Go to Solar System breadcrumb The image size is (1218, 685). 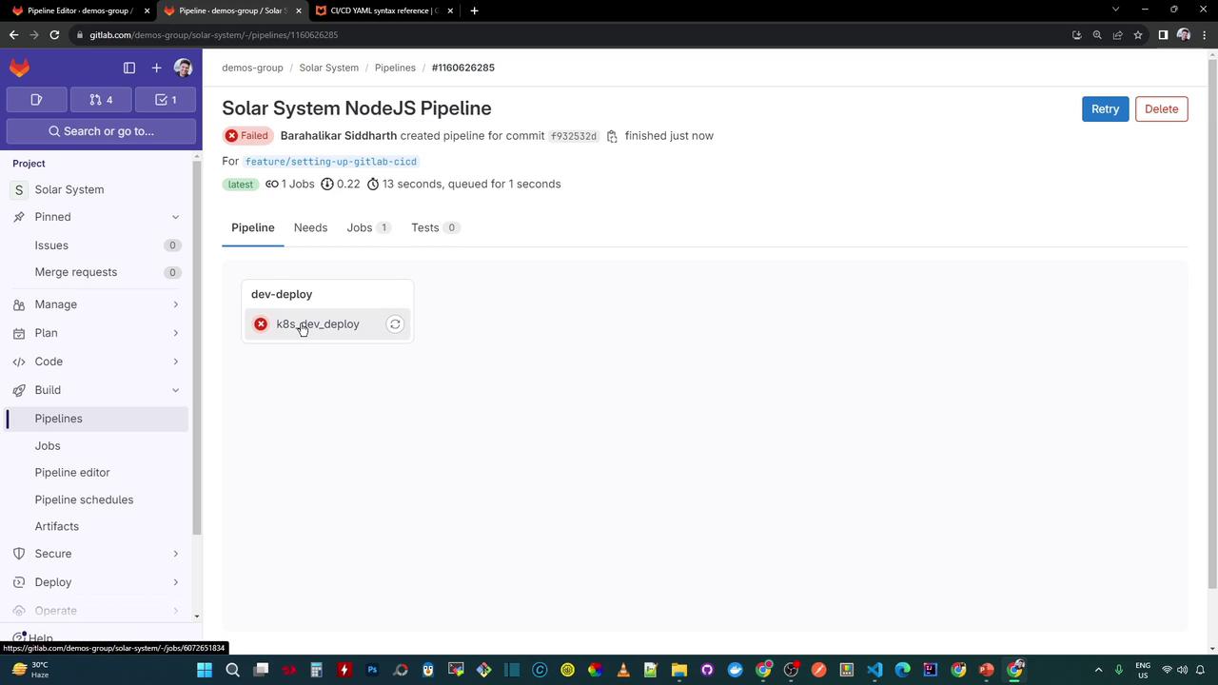coord(329,68)
